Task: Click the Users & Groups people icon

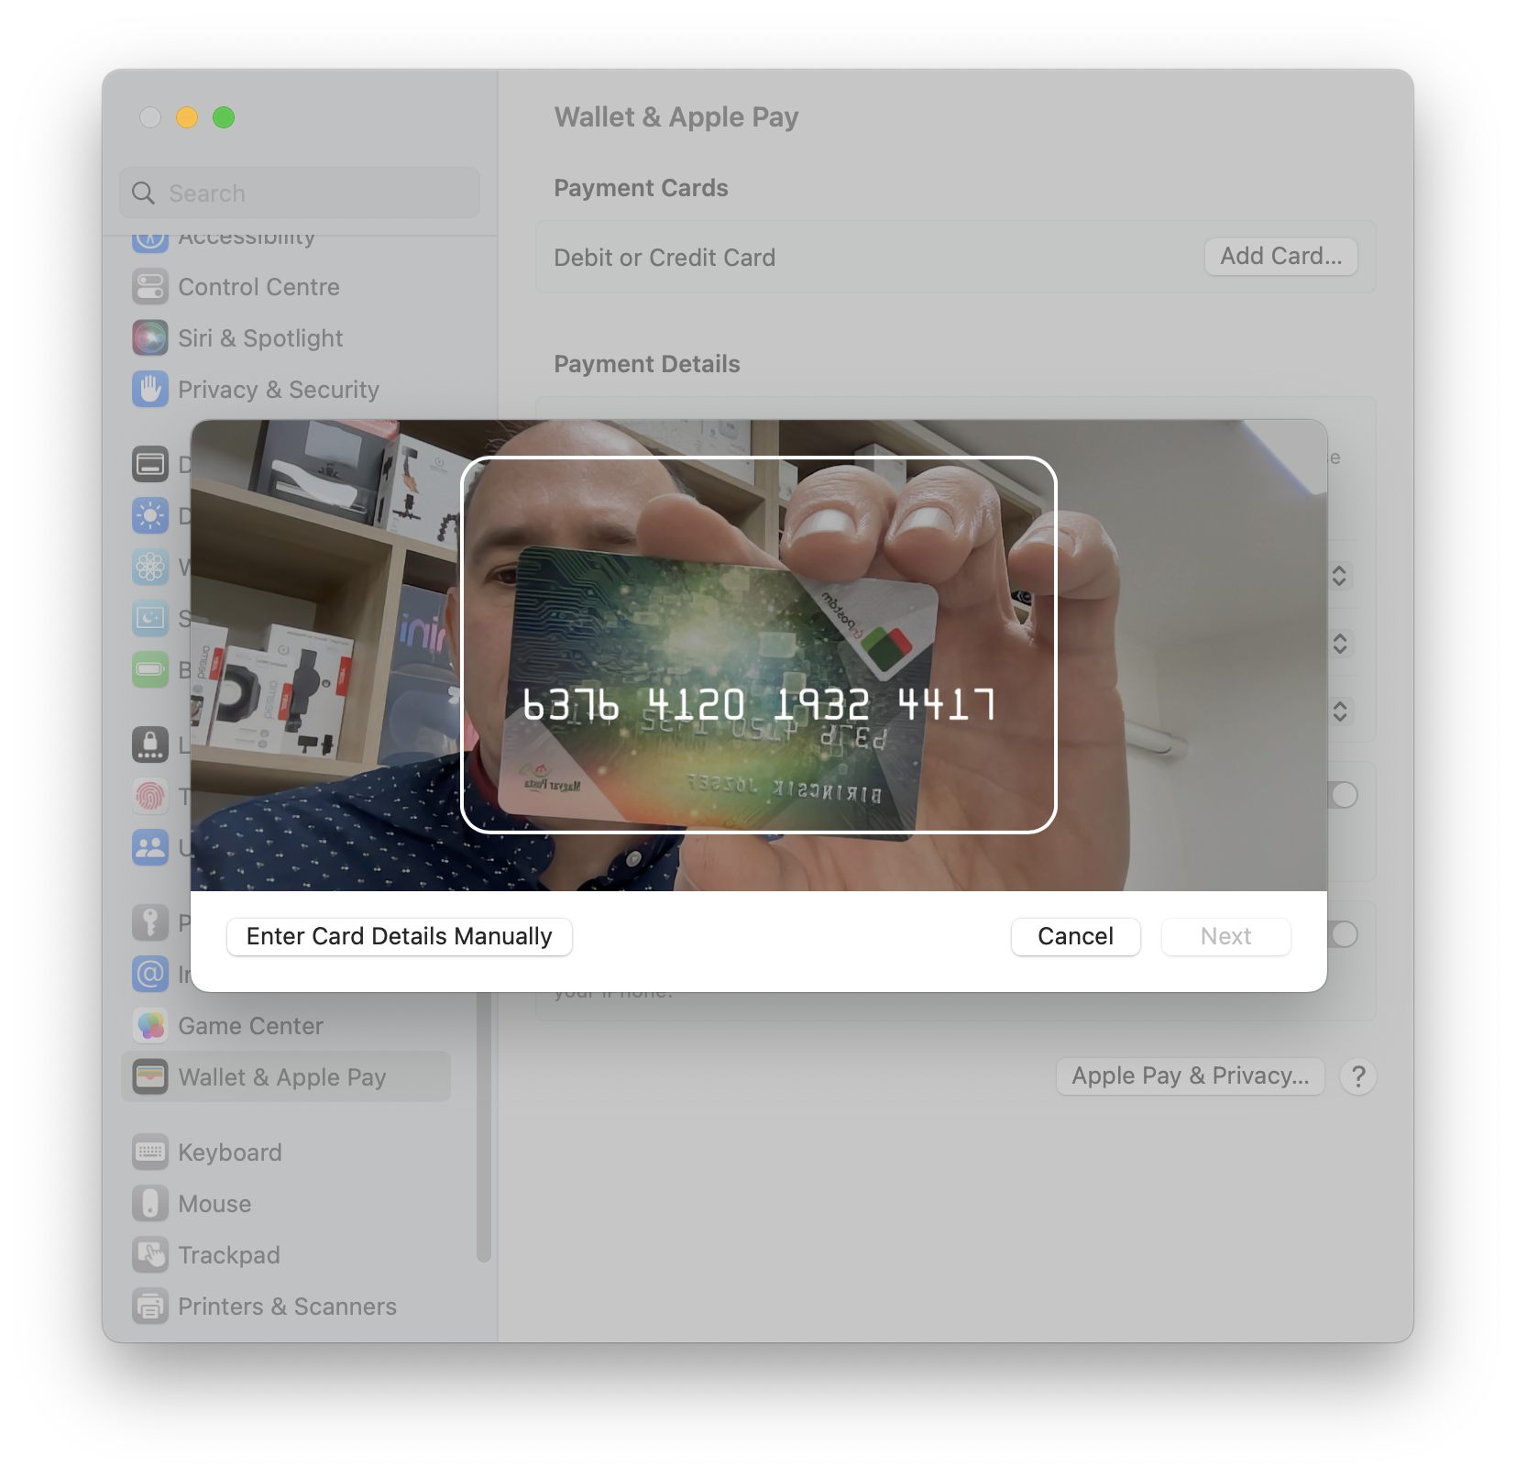Action: pyautogui.click(x=150, y=848)
